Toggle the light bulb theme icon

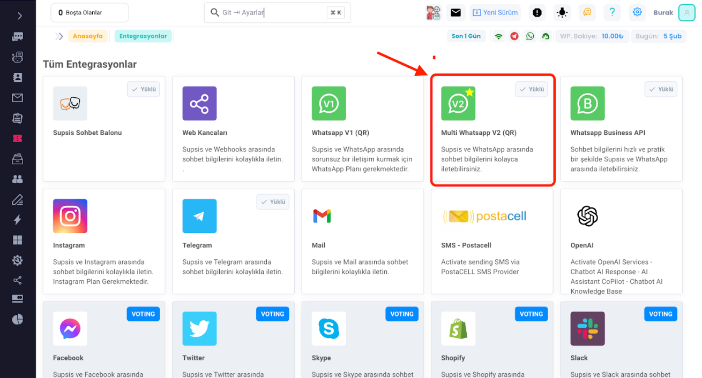562,13
